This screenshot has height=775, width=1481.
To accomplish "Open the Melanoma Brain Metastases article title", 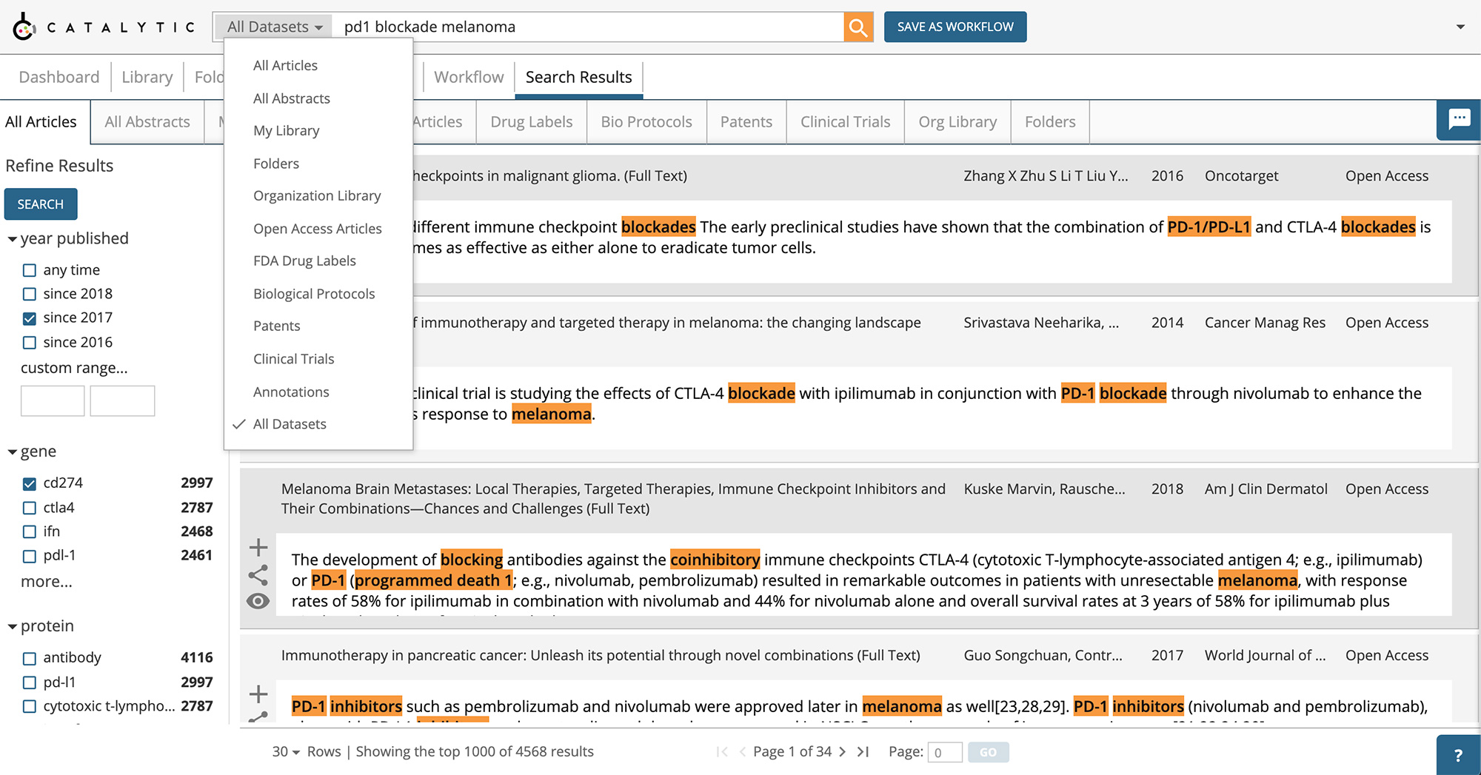I will point(613,499).
